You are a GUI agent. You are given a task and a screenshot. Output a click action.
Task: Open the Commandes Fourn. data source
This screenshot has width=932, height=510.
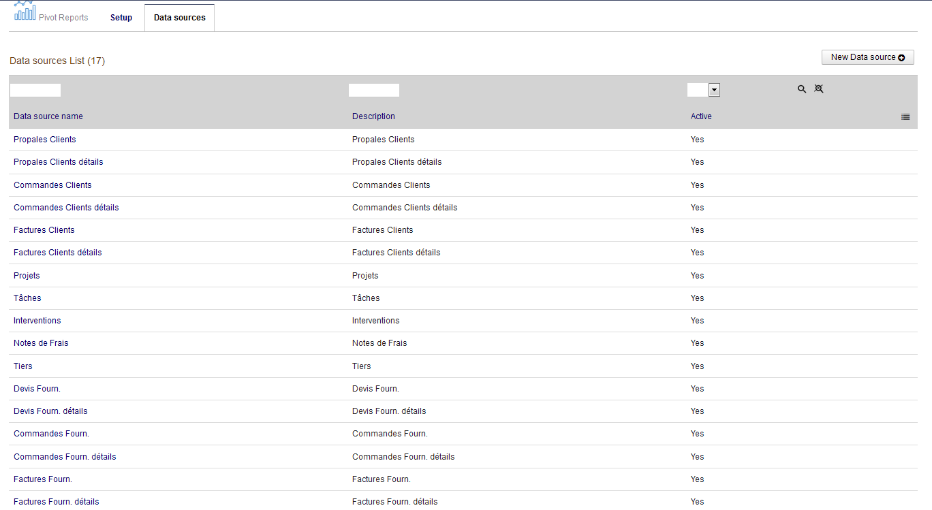pos(51,434)
